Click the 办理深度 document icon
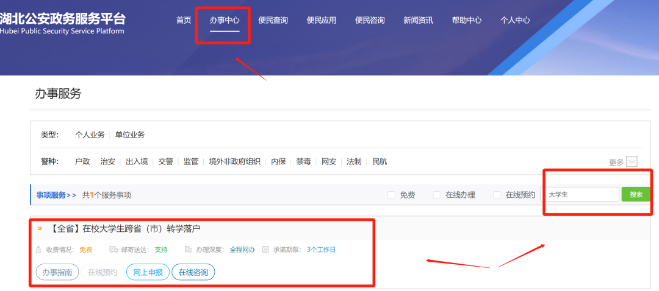The height and width of the screenshot is (291, 659). pyautogui.click(x=189, y=250)
